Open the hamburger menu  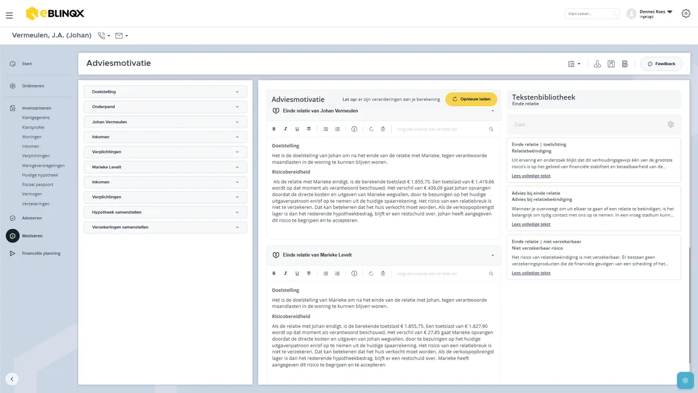click(x=9, y=15)
